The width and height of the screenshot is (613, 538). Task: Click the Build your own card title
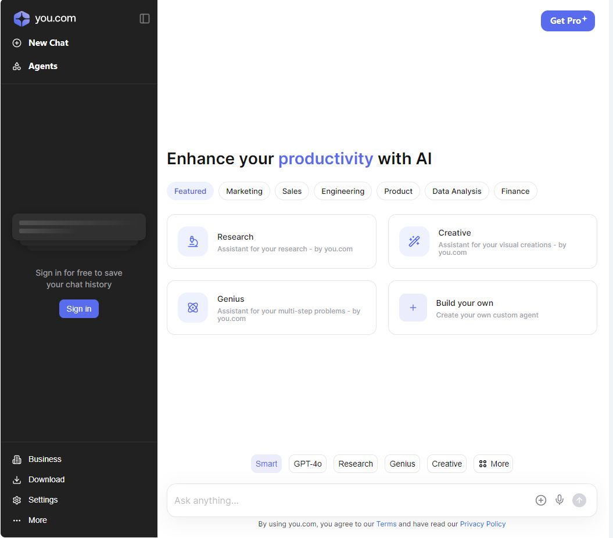point(464,303)
